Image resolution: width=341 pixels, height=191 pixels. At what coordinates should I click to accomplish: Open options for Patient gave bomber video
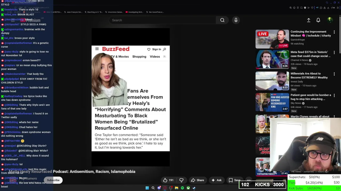pos(334,95)
